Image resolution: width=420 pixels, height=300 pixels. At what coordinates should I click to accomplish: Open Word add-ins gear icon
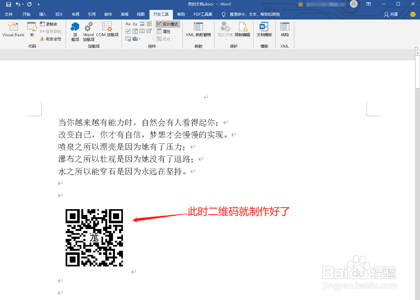88,31
